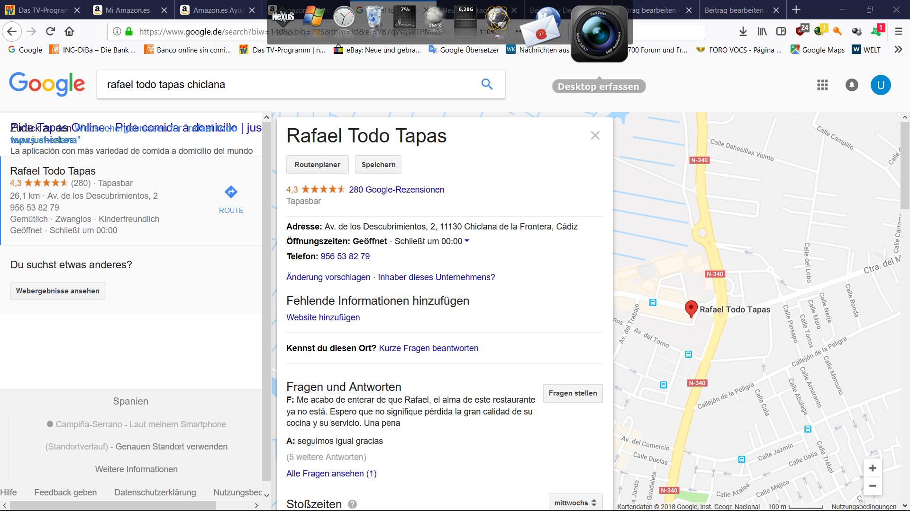Zoom in on the map
910x511 pixels.
[x=872, y=468]
